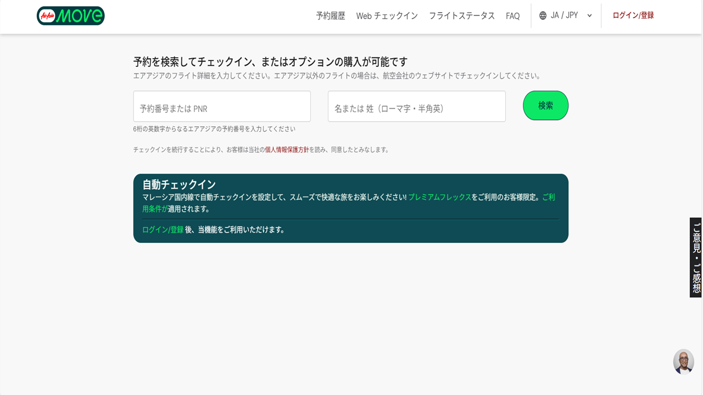The image size is (703, 395).
Task: Open the 個人情報保護方針 link
Action: tap(287, 150)
